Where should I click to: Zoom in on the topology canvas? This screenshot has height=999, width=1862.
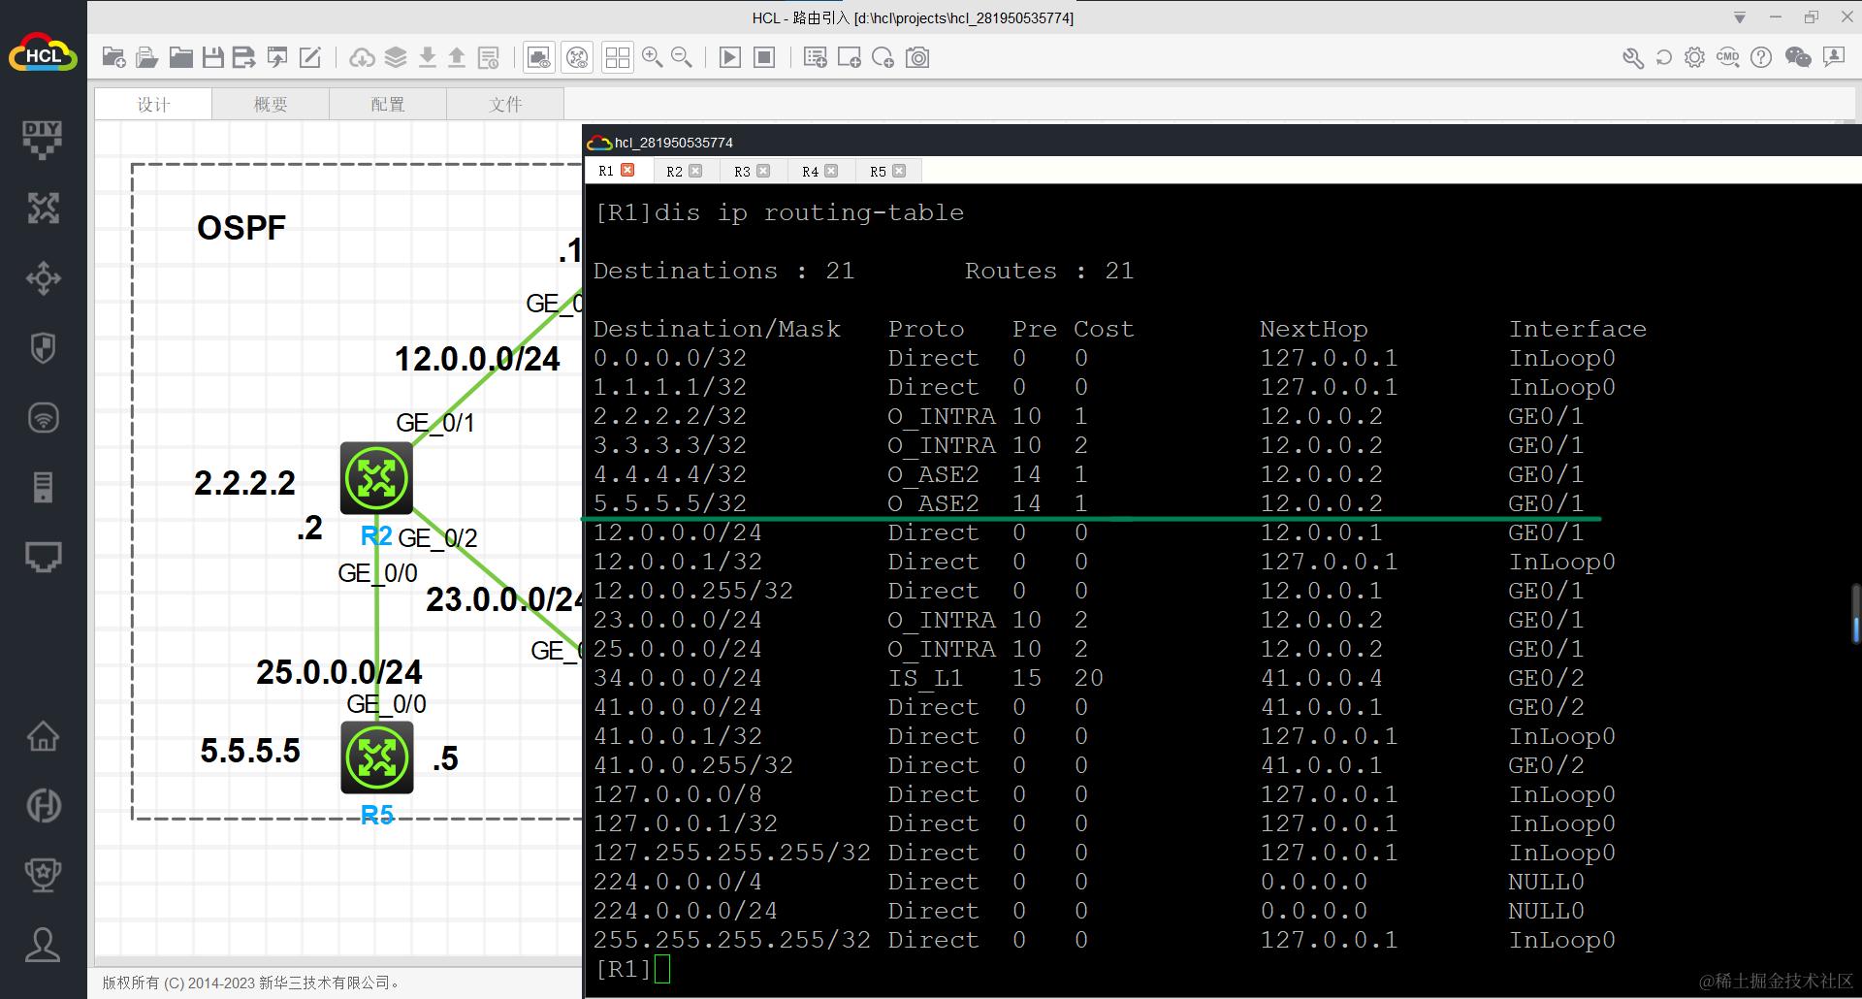coord(653,57)
